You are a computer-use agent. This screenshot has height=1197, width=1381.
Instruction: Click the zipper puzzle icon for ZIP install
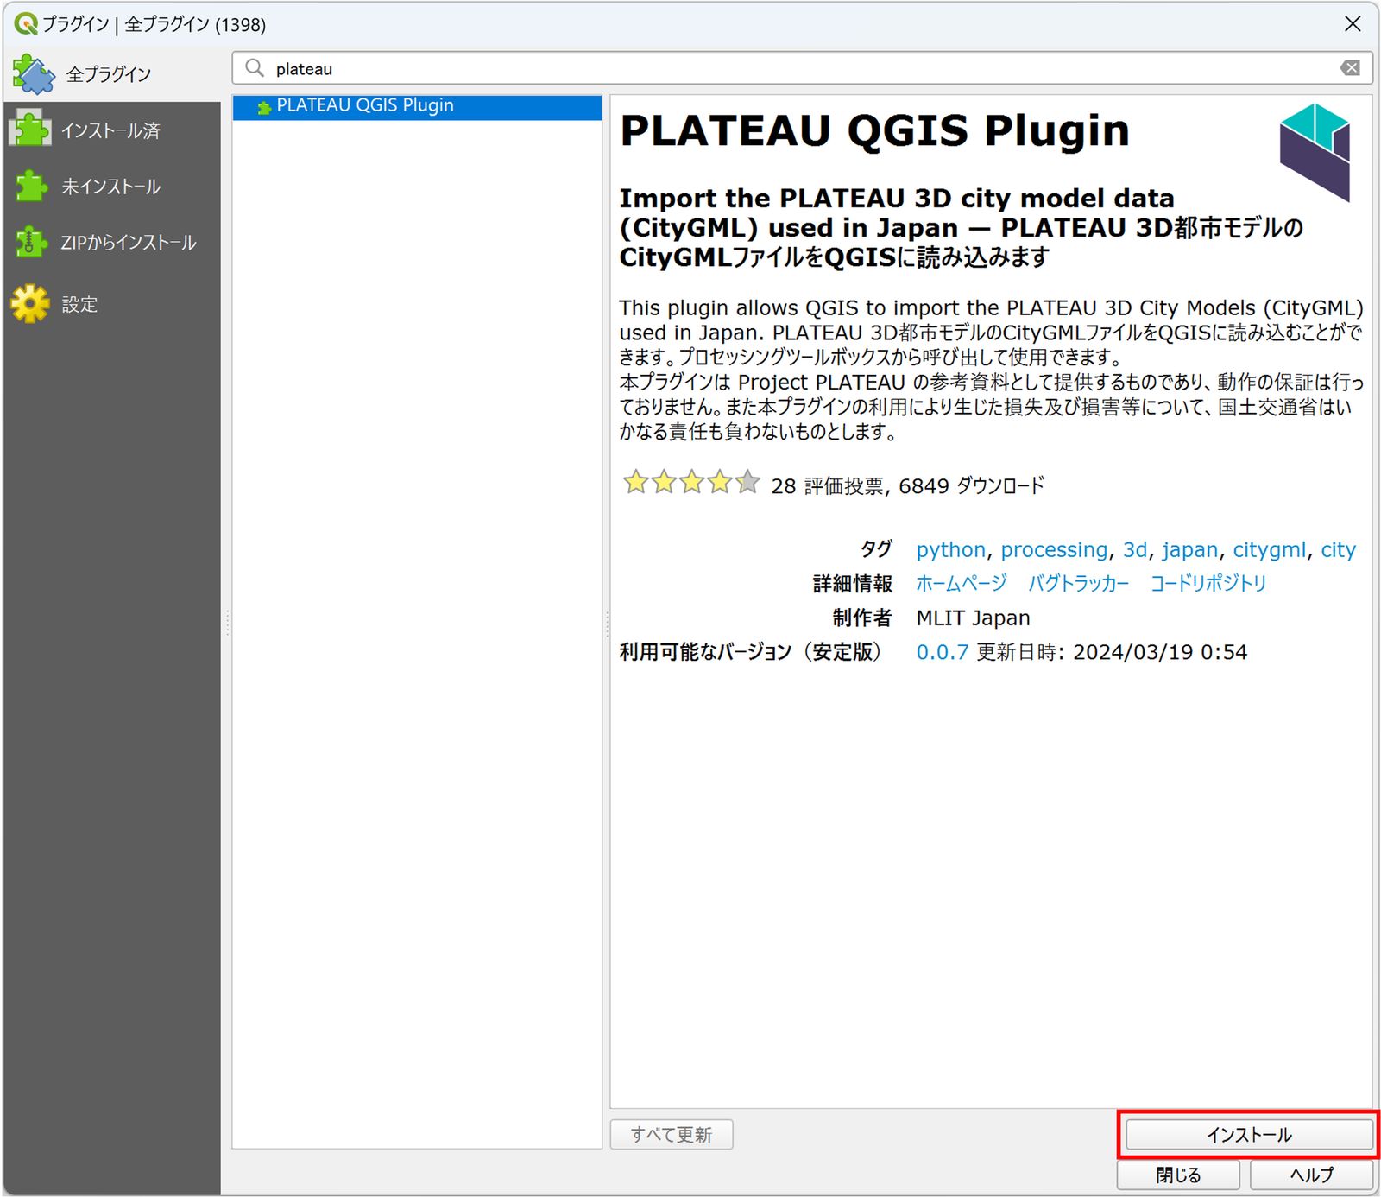point(31,243)
